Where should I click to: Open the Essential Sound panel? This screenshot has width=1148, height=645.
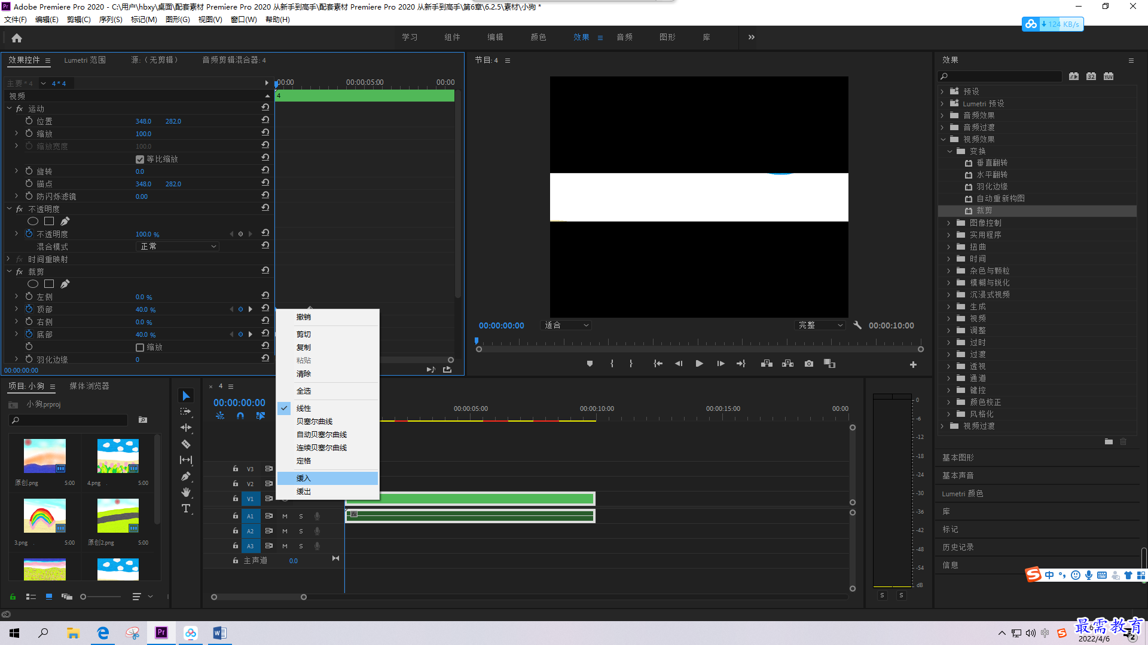coord(958,475)
